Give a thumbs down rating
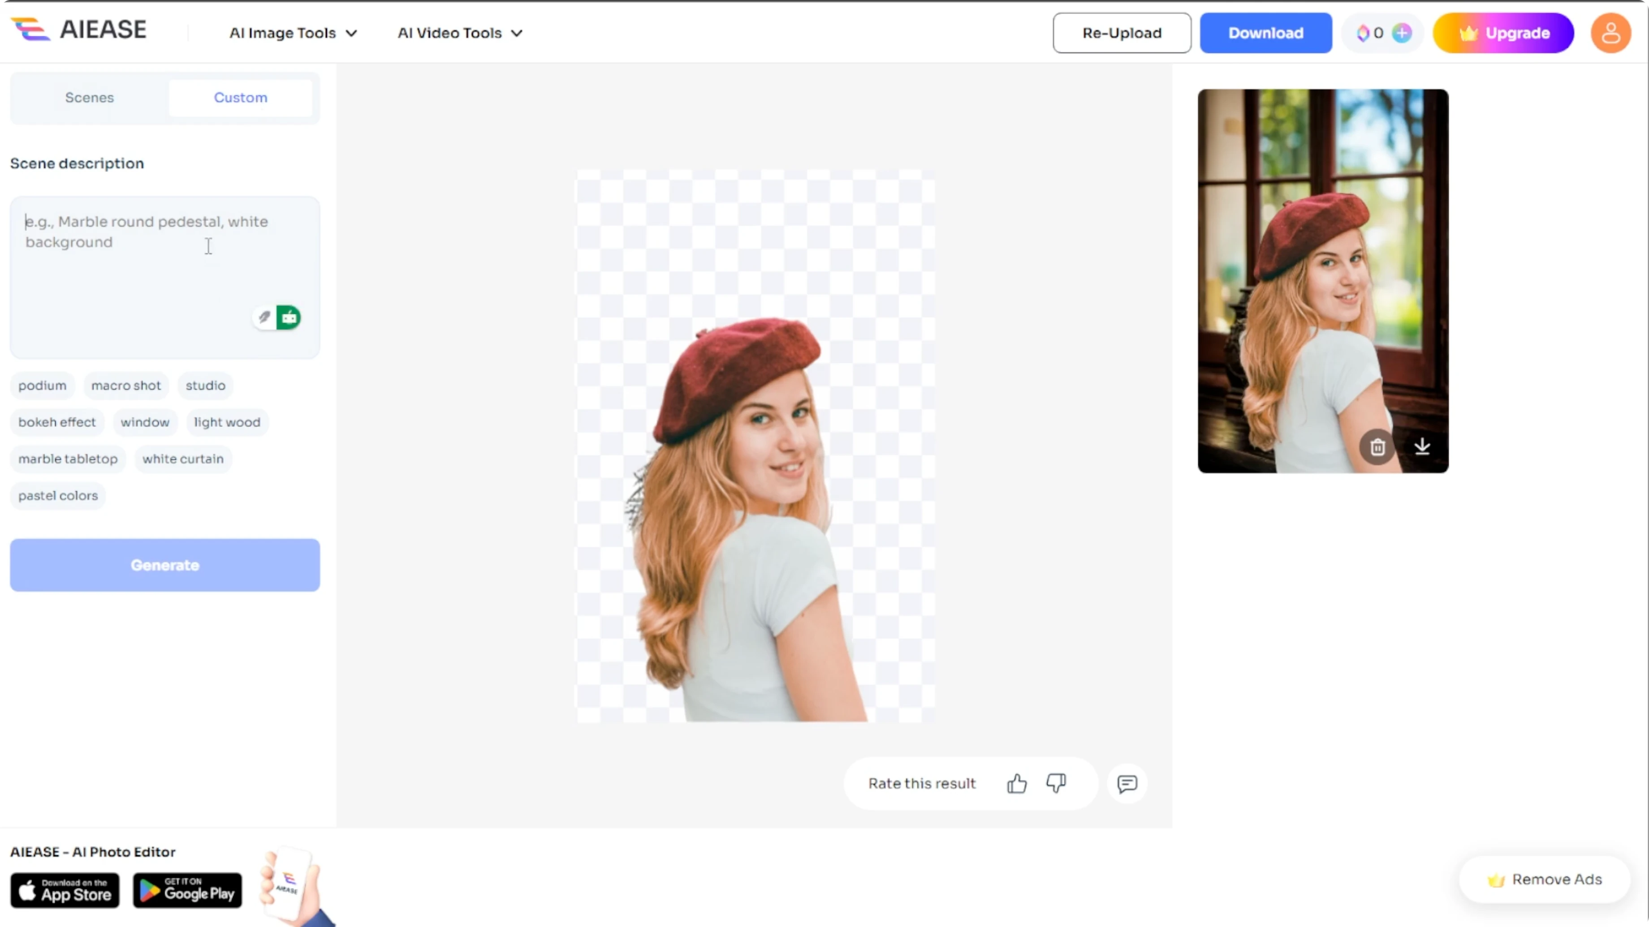 point(1056,783)
